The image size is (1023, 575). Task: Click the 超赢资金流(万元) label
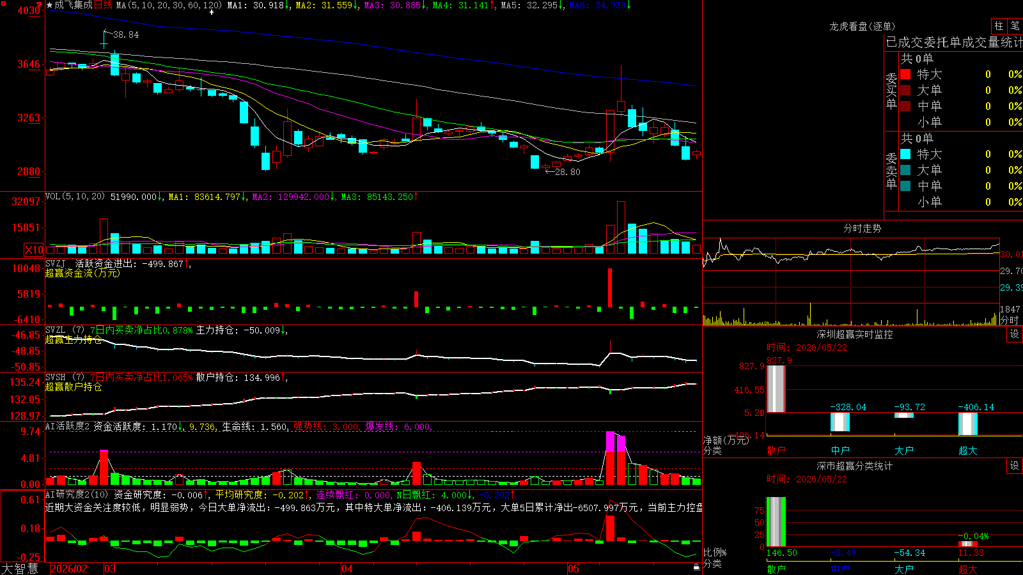(82, 273)
